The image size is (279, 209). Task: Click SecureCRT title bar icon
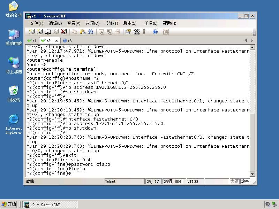28,16
